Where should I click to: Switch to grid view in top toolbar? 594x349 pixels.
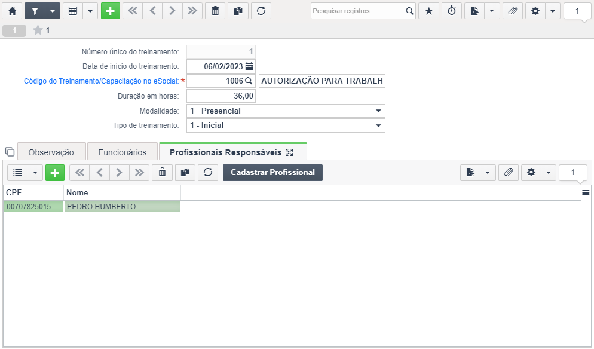[73, 11]
